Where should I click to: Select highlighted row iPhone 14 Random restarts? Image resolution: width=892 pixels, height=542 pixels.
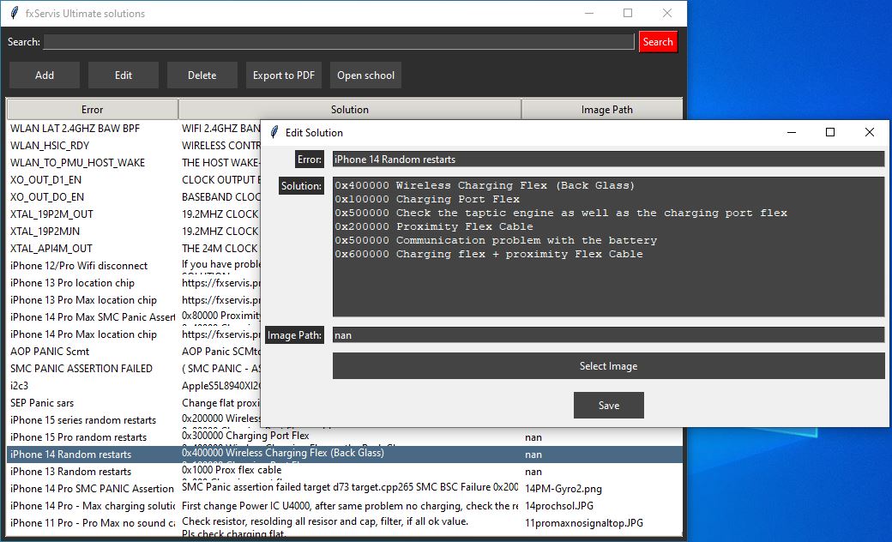tap(344, 454)
